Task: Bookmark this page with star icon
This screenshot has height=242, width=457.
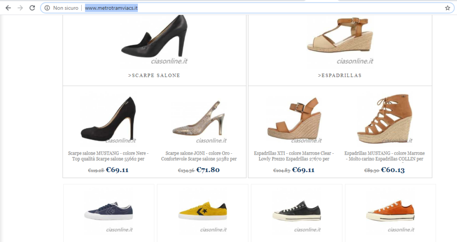Action: [x=447, y=8]
